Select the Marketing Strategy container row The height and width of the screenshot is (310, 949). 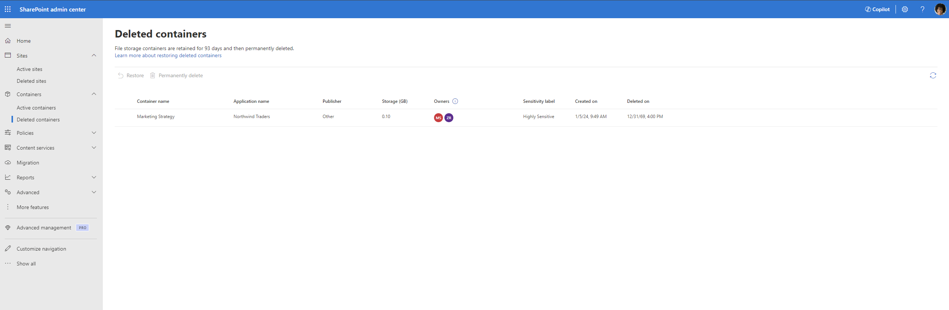526,118
